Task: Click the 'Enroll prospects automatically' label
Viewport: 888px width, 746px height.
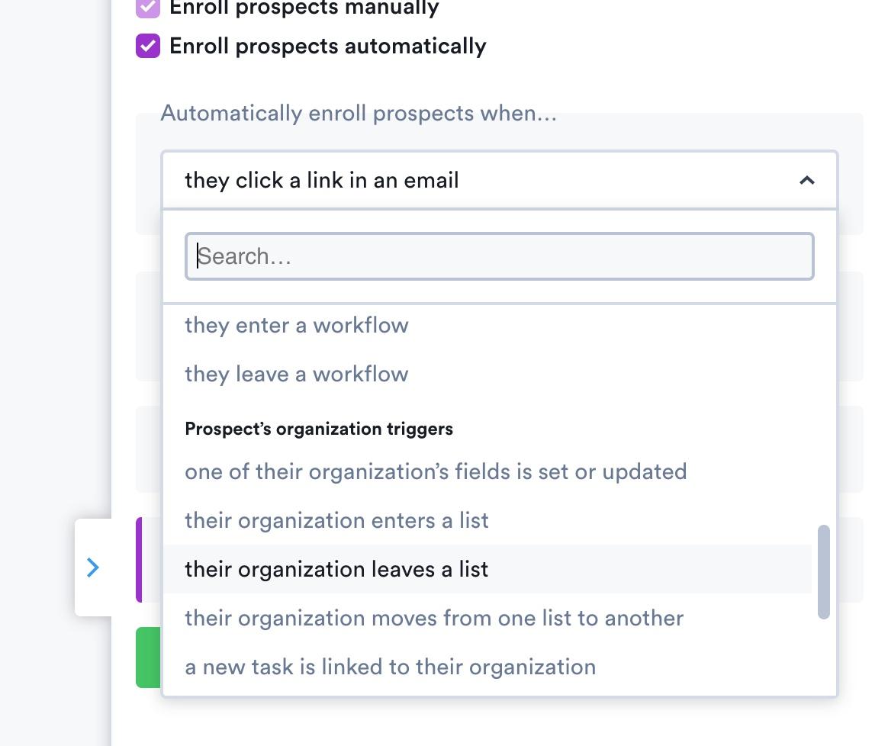Action: [x=327, y=47]
